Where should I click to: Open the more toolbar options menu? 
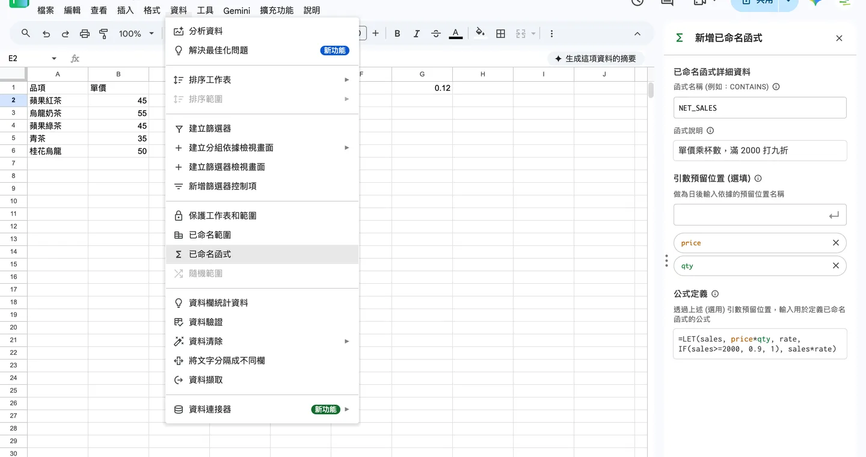[551, 34]
